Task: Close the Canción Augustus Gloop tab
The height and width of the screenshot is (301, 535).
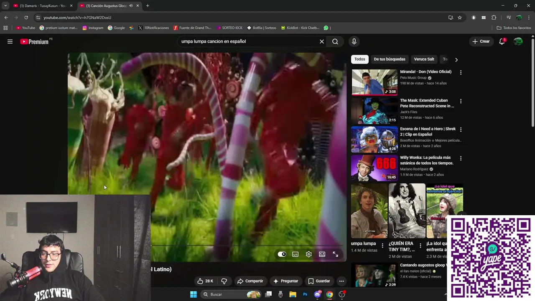Action: pos(138,6)
